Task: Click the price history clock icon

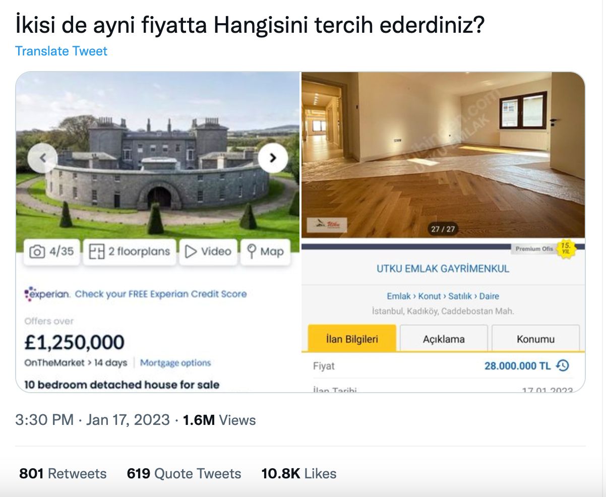Action: 563,365
